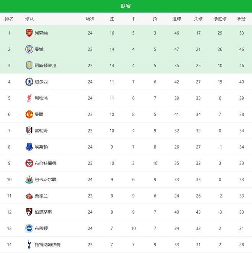Select the 联赛 tab header

click(126, 6)
